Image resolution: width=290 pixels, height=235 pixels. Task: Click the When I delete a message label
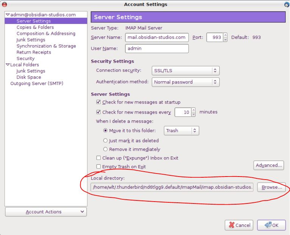point(125,121)
